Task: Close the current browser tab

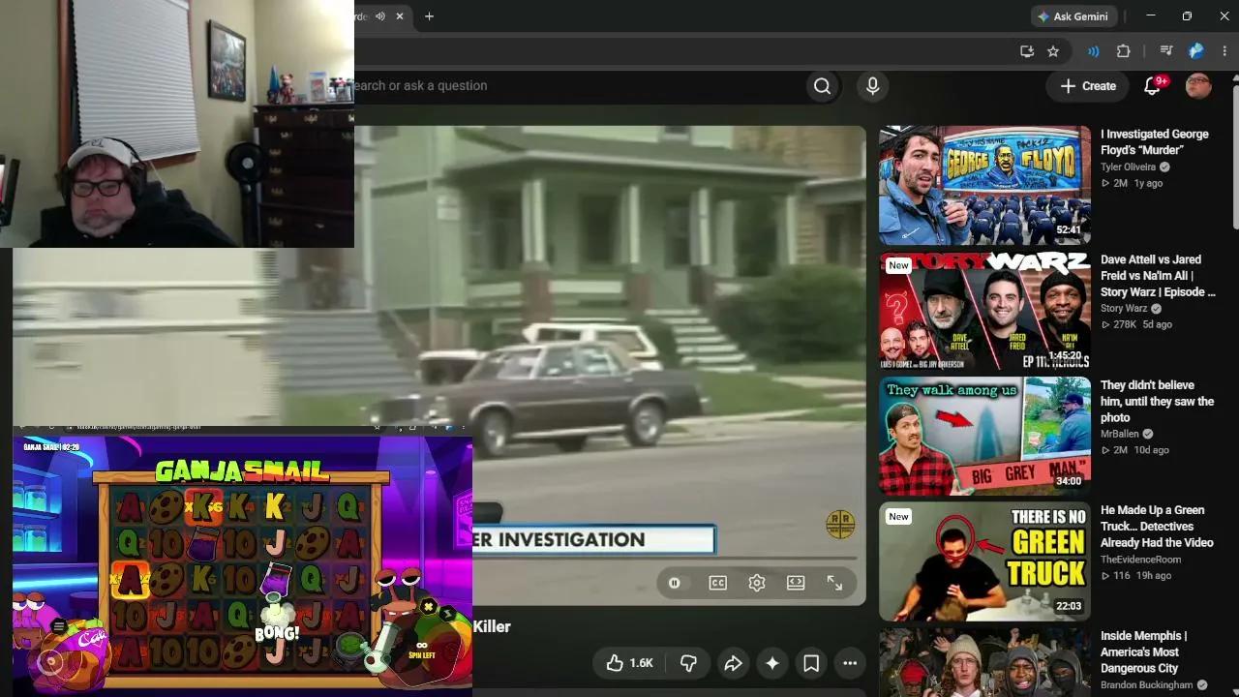Action: tap(400, 16)
